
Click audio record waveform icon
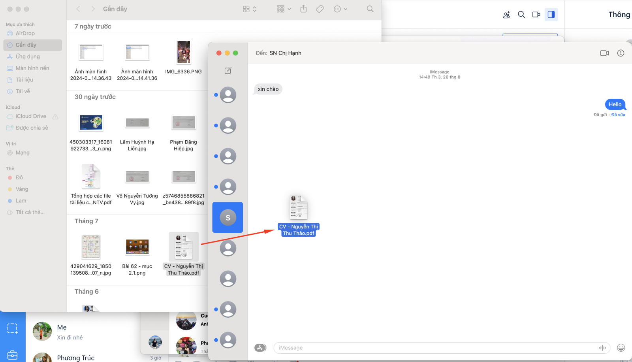tap(602, 348)
